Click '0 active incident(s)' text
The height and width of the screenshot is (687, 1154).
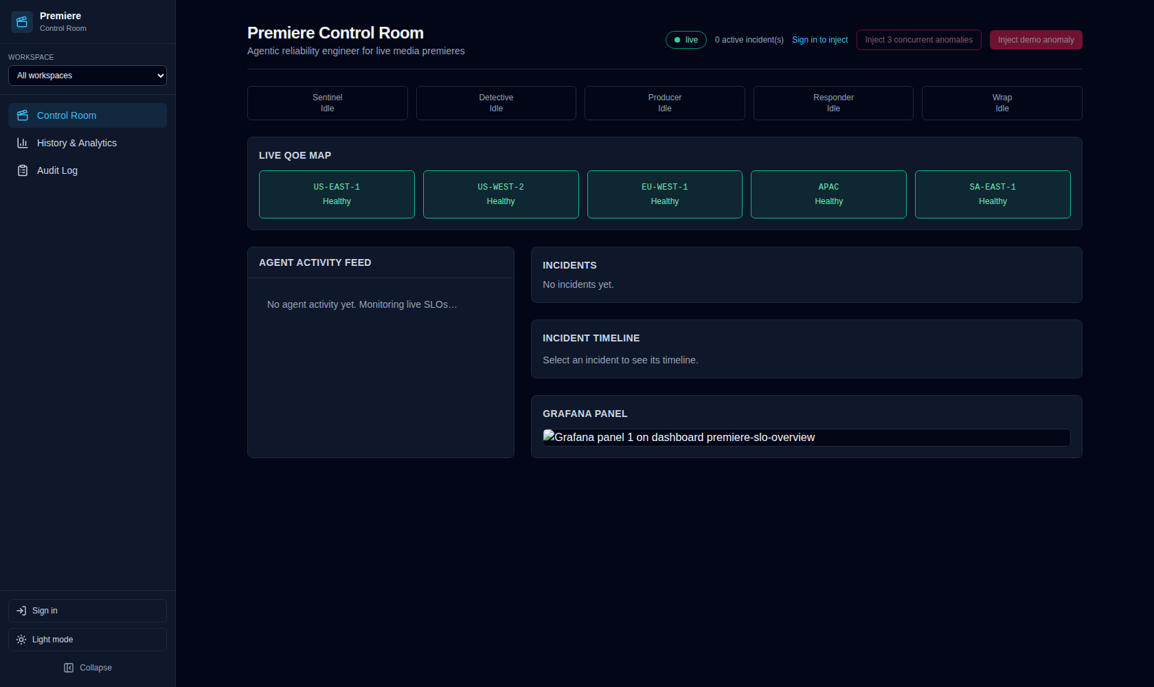[x=749, y=40]
